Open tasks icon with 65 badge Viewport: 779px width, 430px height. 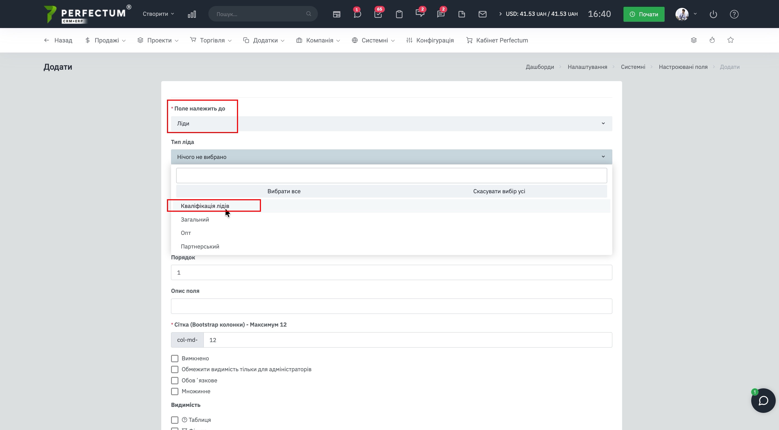[x=378, y=14]
